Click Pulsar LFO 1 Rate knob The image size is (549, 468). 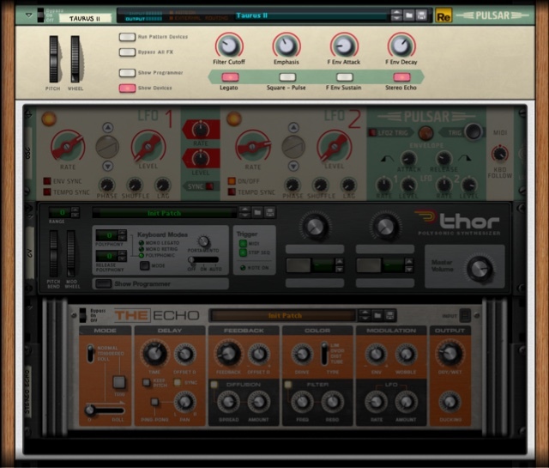[67, 147]
